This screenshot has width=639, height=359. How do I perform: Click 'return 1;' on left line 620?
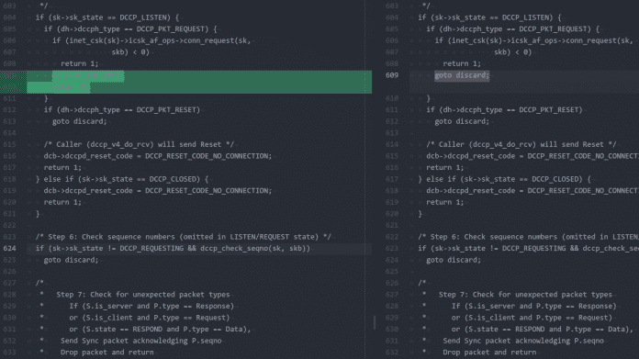[62, 202]
